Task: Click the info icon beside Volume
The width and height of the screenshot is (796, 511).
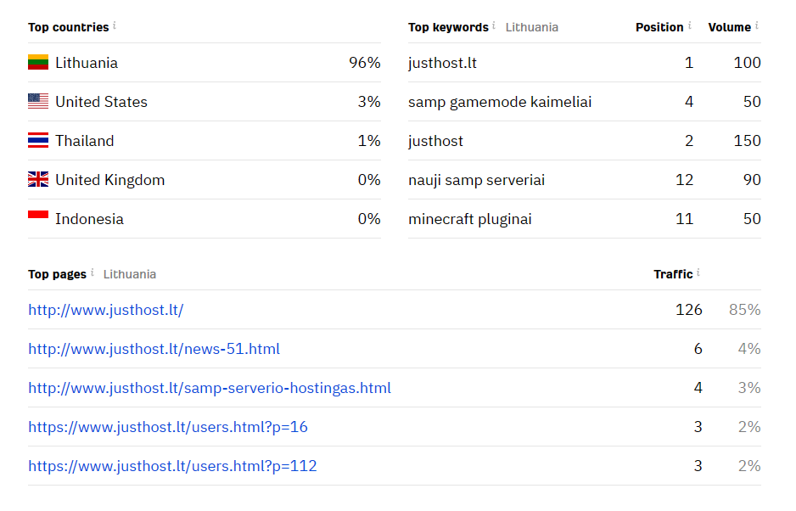Action: pyautogui.click(x=756, y=25)
